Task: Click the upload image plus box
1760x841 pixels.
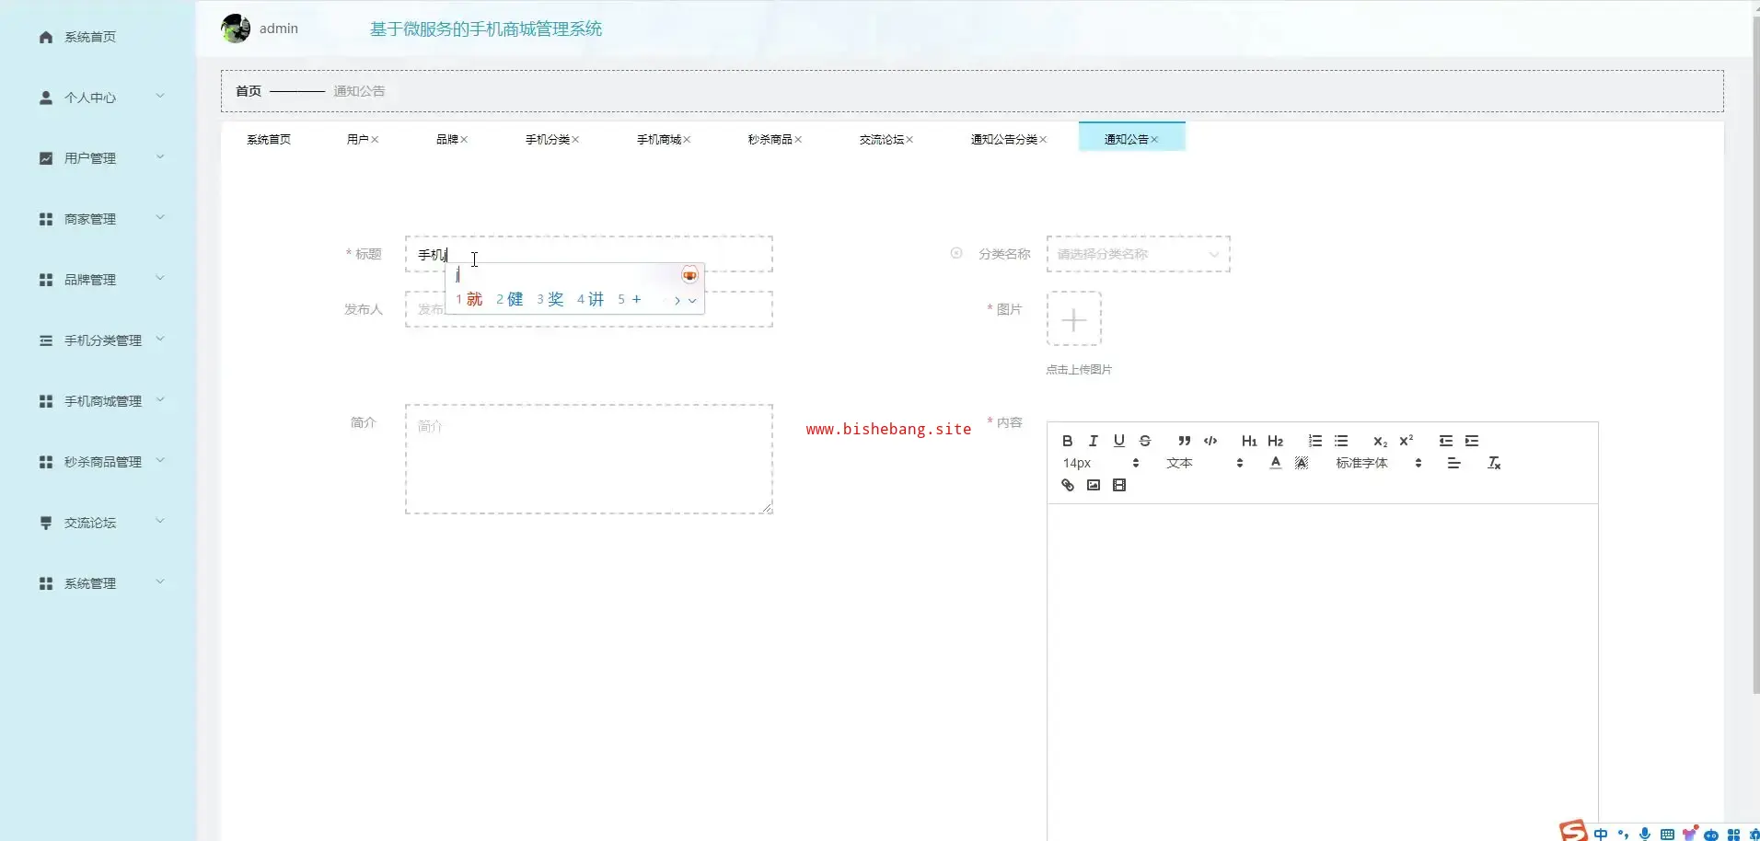Action: (x=1073, y=319)
